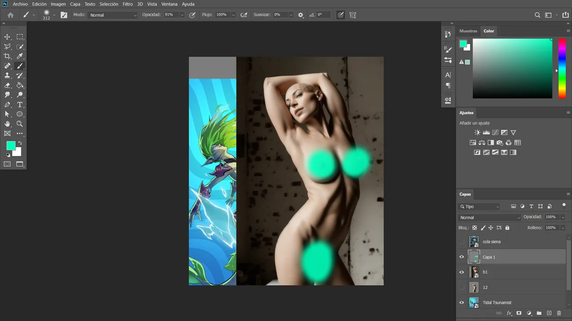
Task: Click the hue slider in Color panel
Action: (562, 68)
